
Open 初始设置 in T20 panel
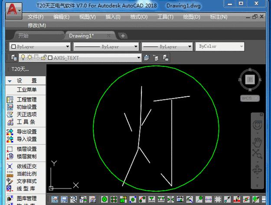click(26, 107)
